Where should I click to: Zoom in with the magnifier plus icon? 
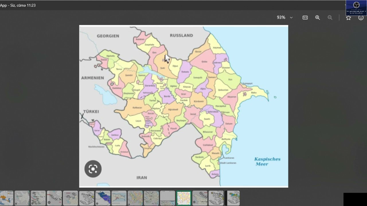coord(317,17)
